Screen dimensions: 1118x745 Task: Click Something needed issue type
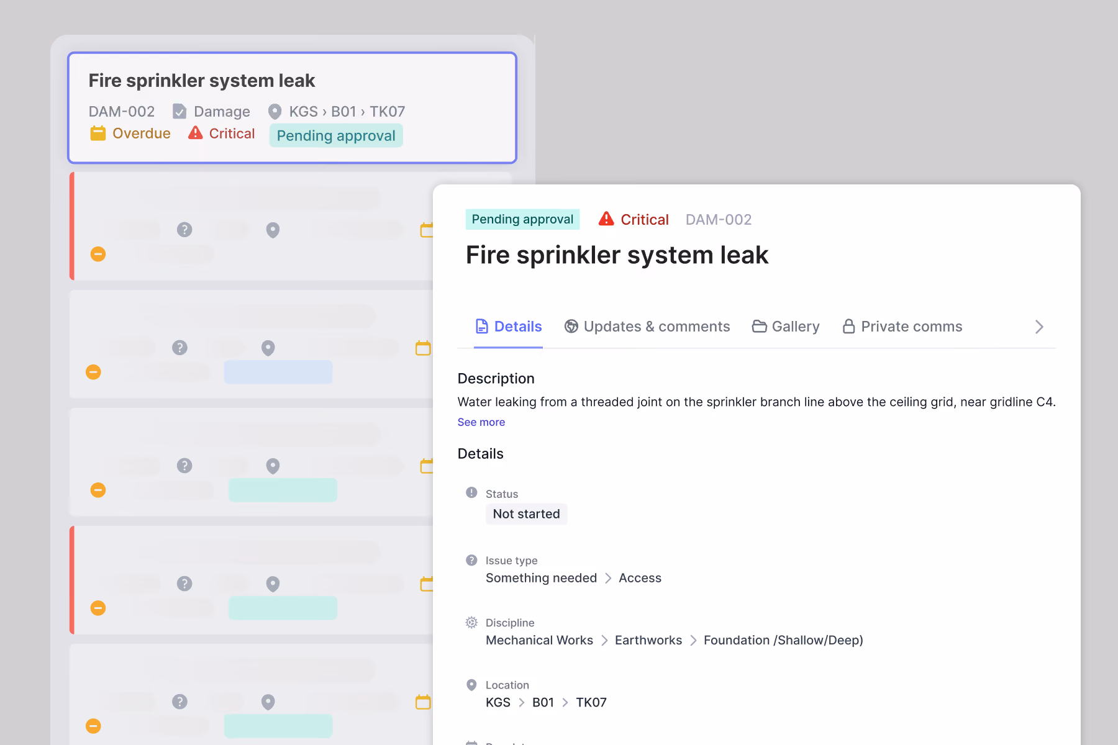(x=541, y=578)
